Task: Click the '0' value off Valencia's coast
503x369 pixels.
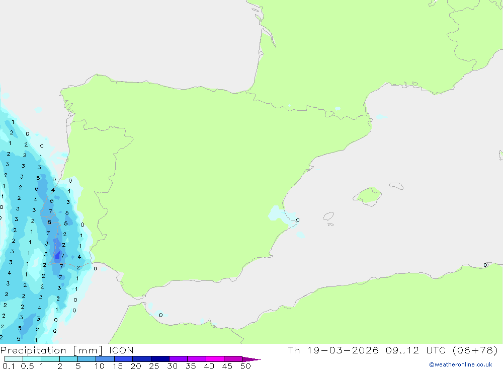Action: [298, 220]
